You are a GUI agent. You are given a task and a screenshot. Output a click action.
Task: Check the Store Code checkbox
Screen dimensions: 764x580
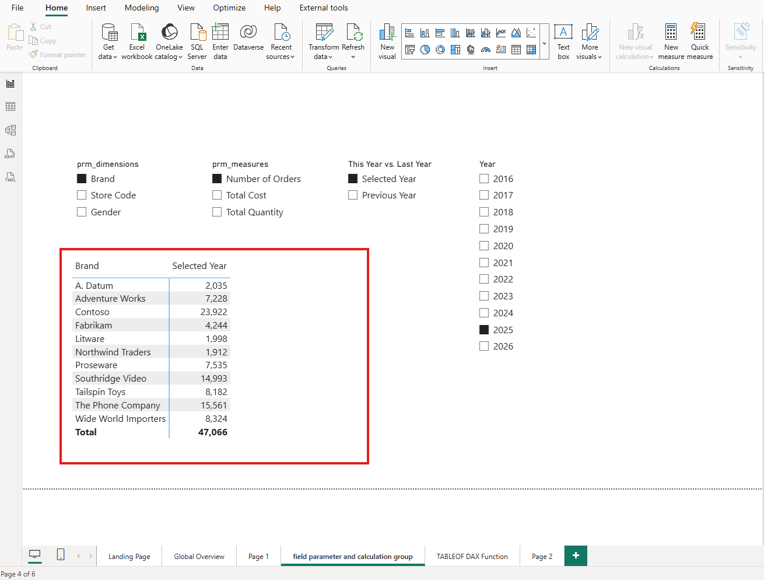tap(82, 195)
